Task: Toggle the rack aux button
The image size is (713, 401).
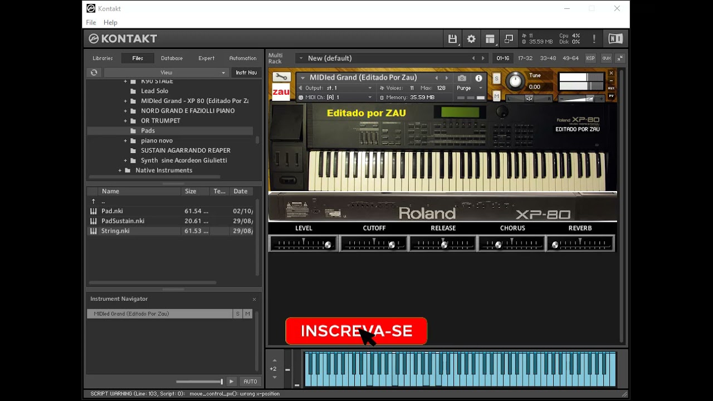Action: tap(606, 58)
